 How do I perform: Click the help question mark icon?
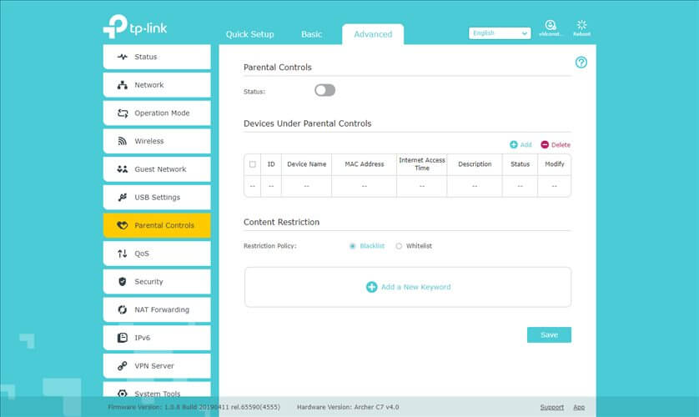coord(581,63)
